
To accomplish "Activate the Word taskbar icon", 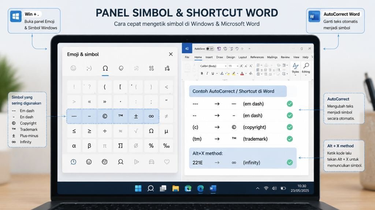I will [x=213, y=188].
